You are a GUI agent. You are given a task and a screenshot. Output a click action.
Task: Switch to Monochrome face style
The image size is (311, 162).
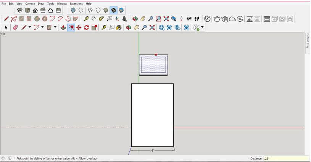pos(121,10)
